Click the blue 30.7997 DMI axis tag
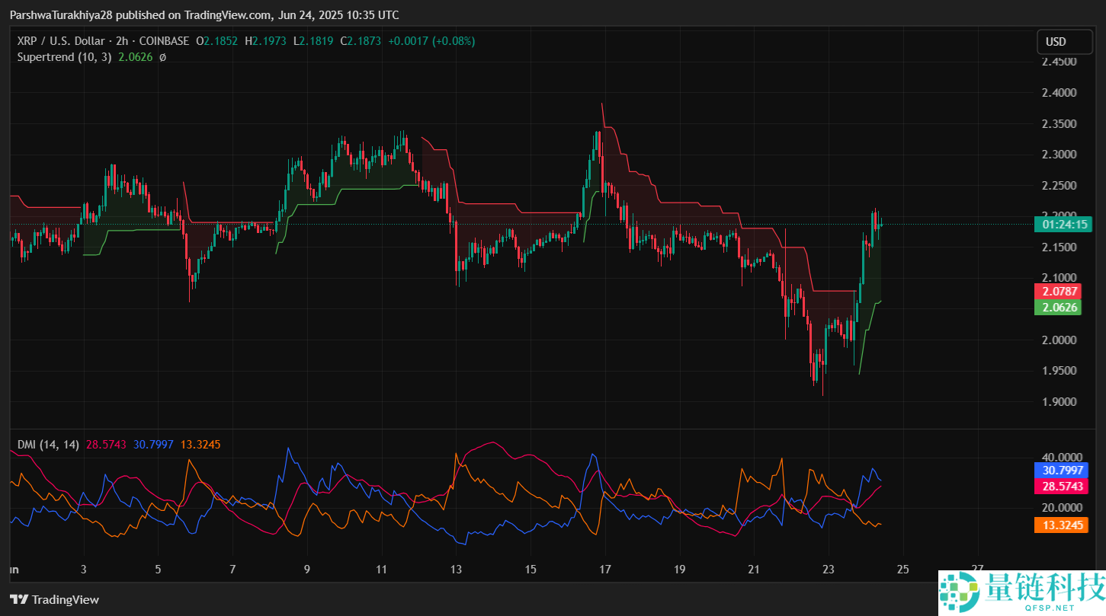1106x616 pixels. 1060,471
